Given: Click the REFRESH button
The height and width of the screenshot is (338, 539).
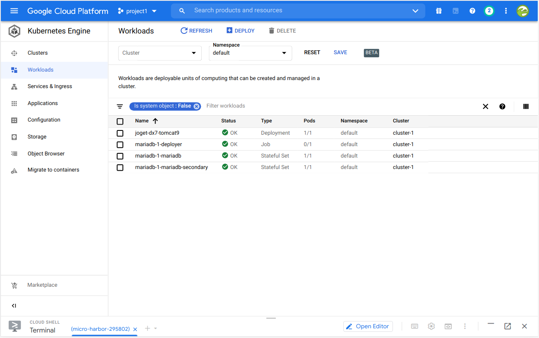Looking at the screenshot, I should click(x=197, y=31).
